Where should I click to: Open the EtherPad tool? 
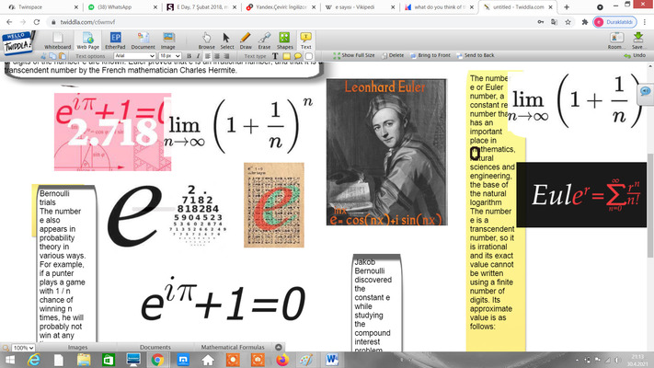click(115, 40)
